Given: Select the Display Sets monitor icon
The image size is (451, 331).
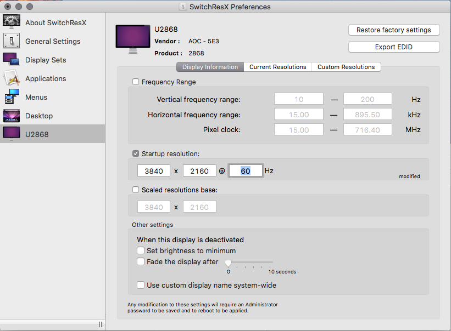Looking at the screenshot, I should [12, 60].
